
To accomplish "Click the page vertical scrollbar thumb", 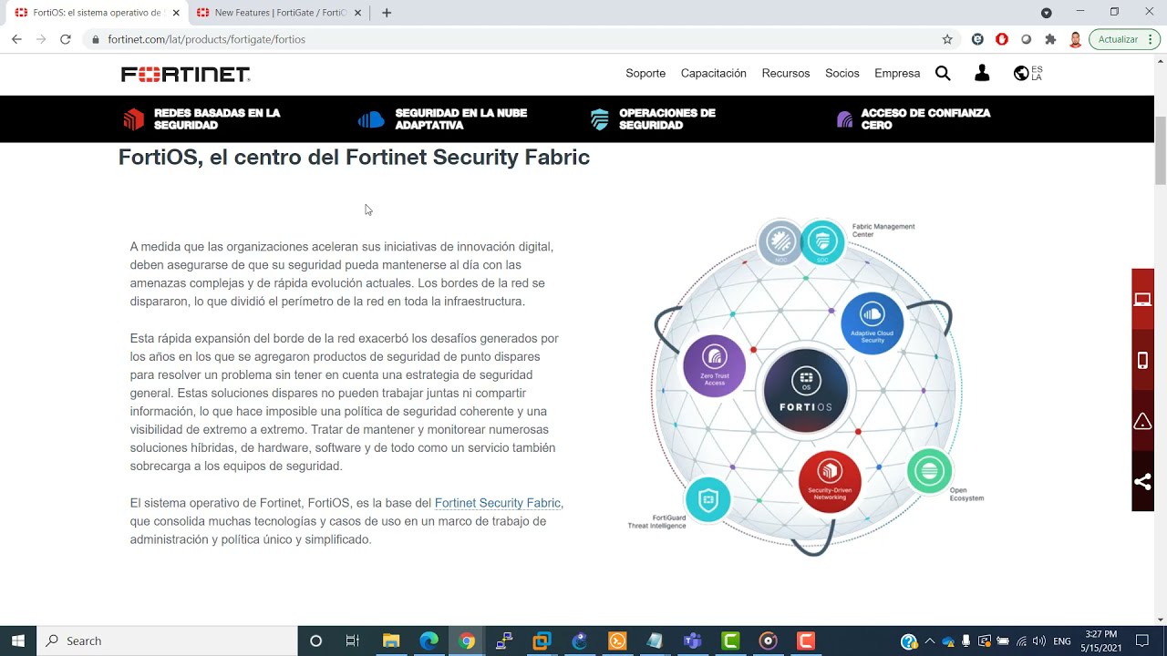I will pos(1161,151).
